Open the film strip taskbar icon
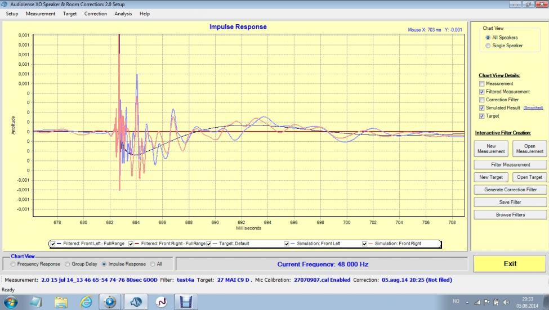The width and height of the screenshot is (549, 310). [186, 302]
